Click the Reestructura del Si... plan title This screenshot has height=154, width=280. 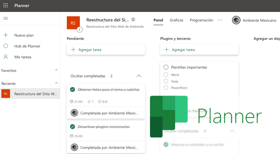pyautogui.click(x=108, y=20)
